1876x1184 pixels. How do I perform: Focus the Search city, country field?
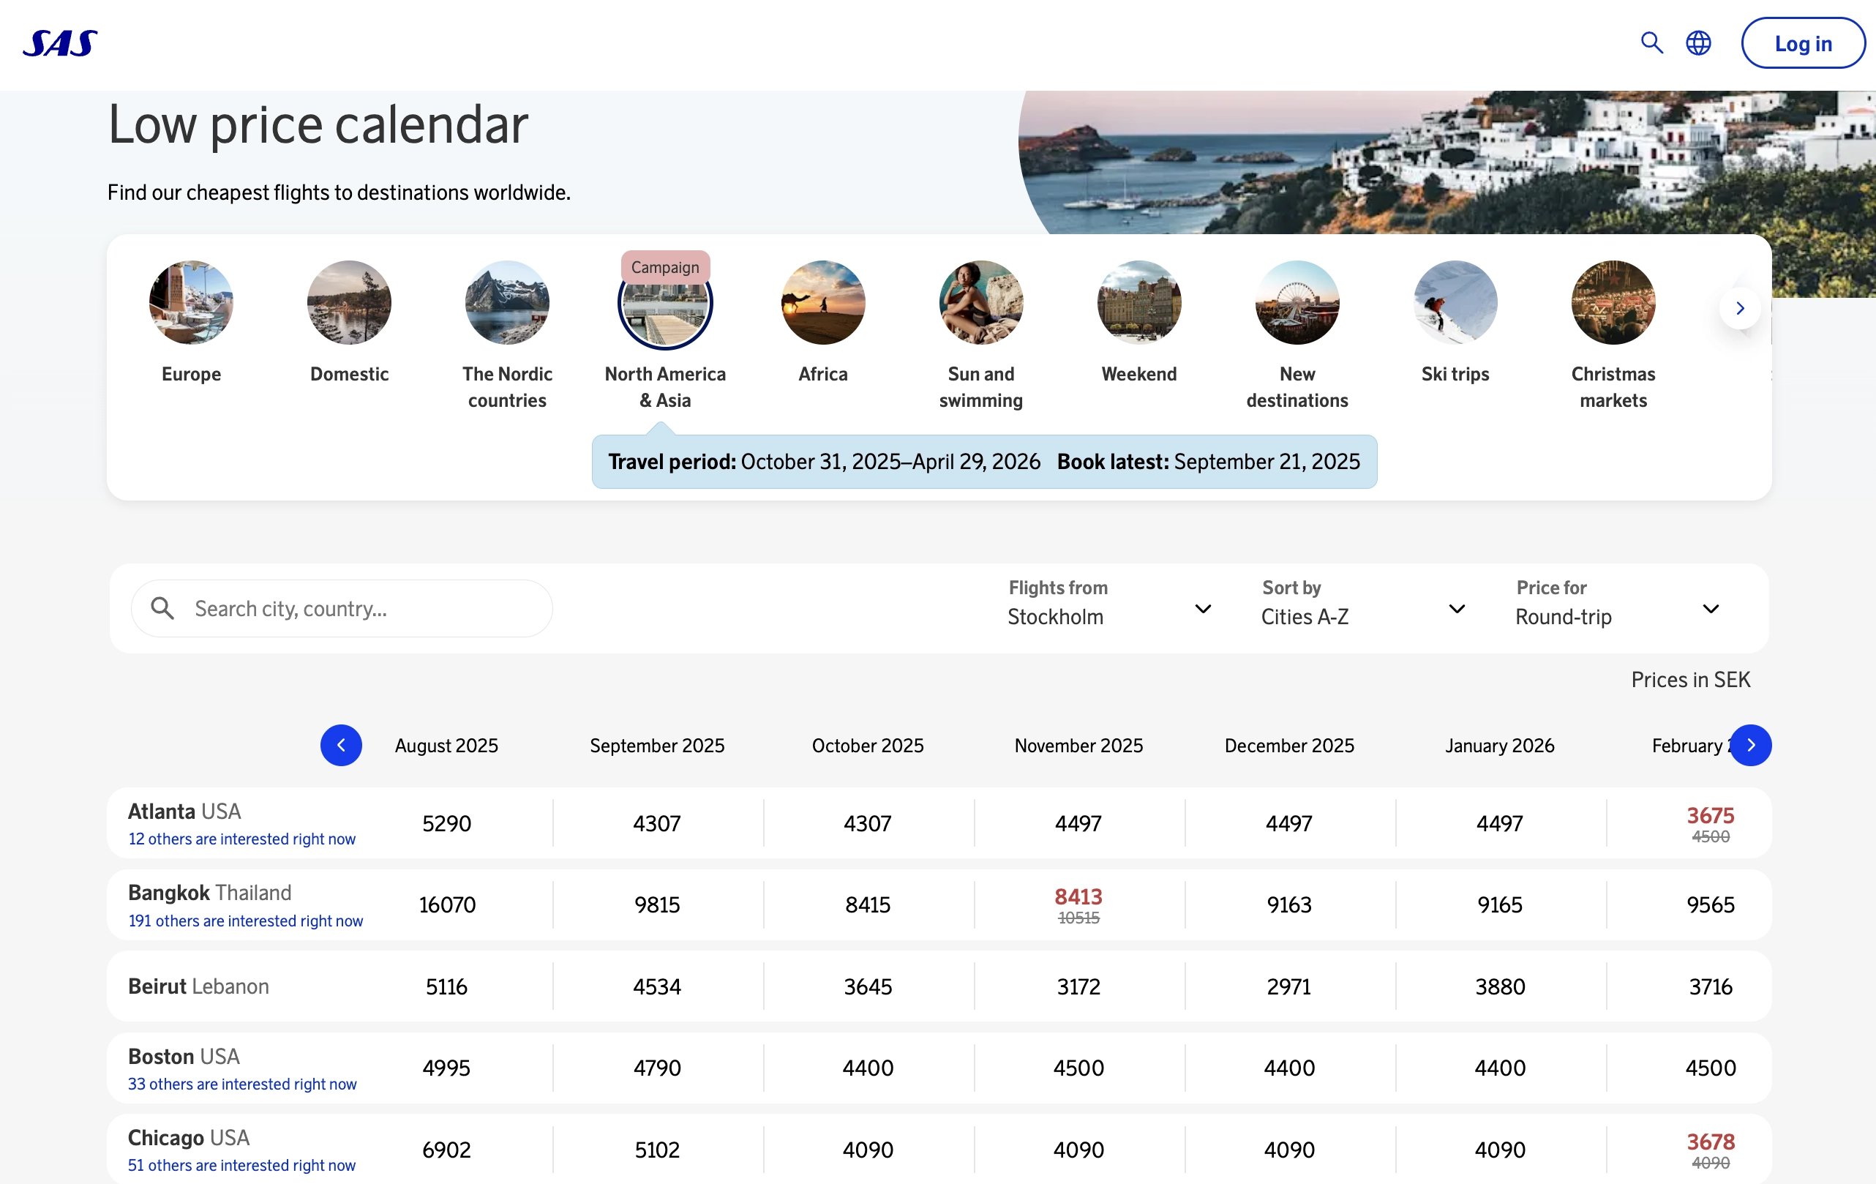pos(342,608)
